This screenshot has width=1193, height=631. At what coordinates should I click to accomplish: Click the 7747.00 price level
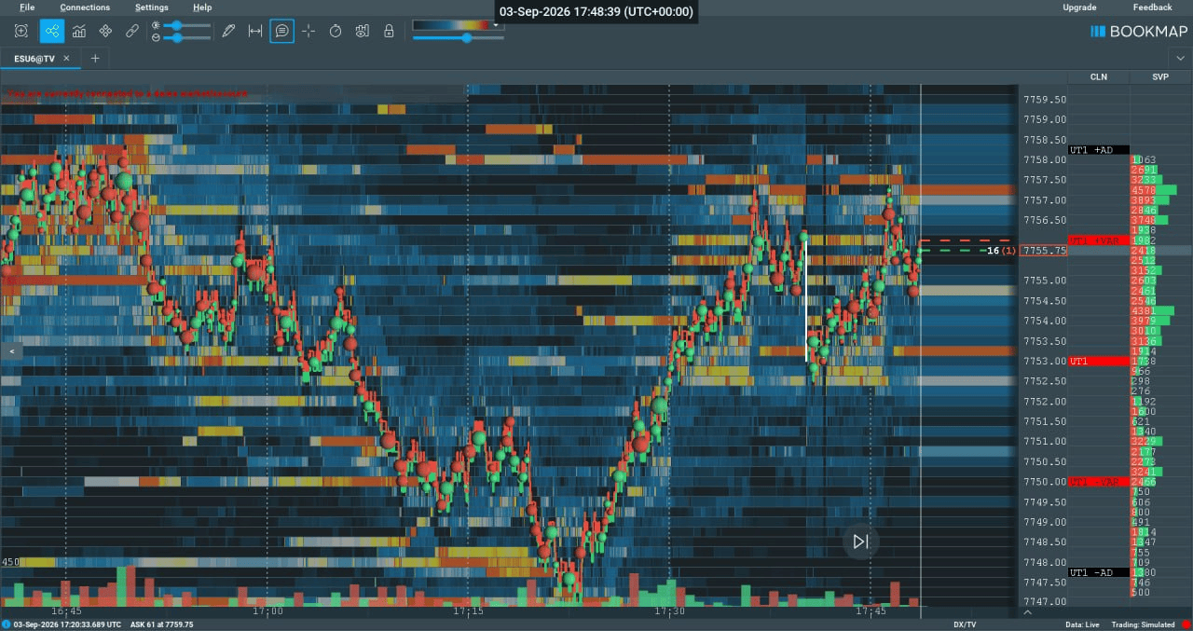tap(1044, 602)
